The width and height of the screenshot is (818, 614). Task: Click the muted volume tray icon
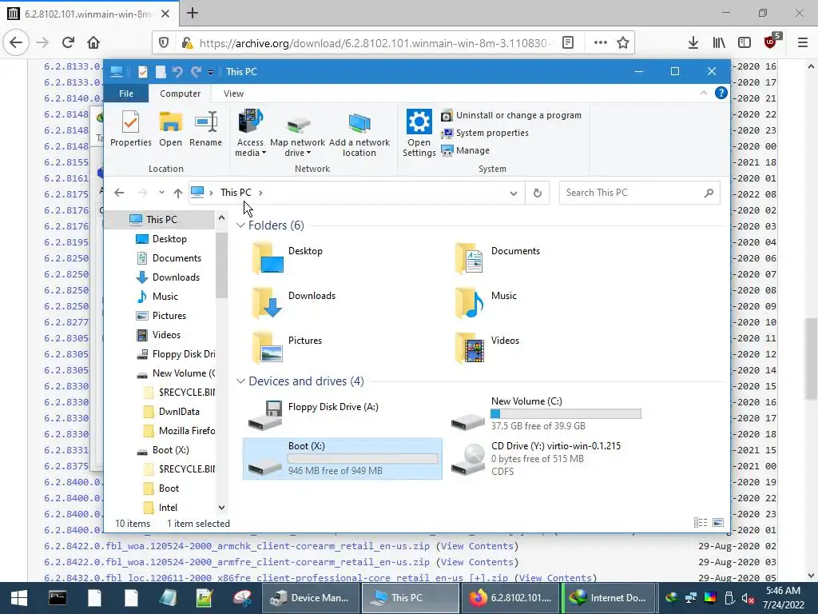pyautogui.click(x=748, y=598)
